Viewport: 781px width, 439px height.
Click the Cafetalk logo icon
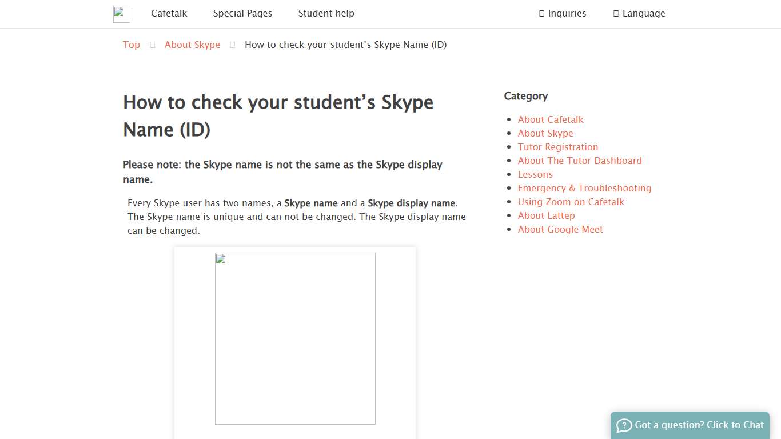(121, 14)
